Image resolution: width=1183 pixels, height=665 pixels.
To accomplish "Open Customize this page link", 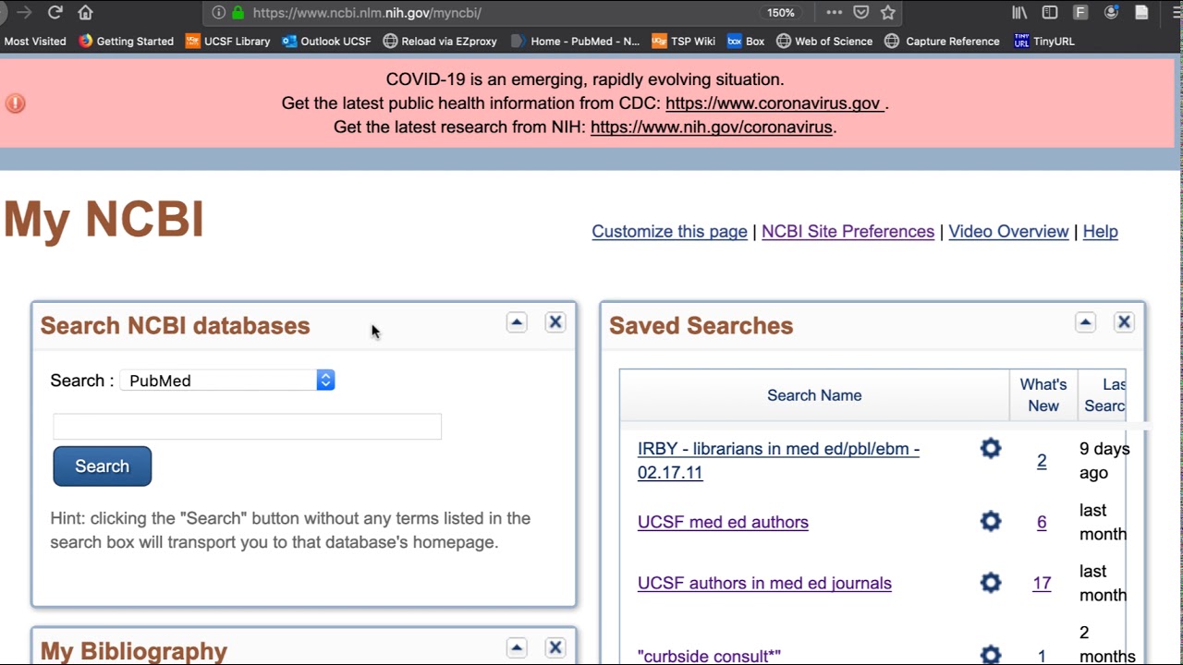I will tap(669, 232).
